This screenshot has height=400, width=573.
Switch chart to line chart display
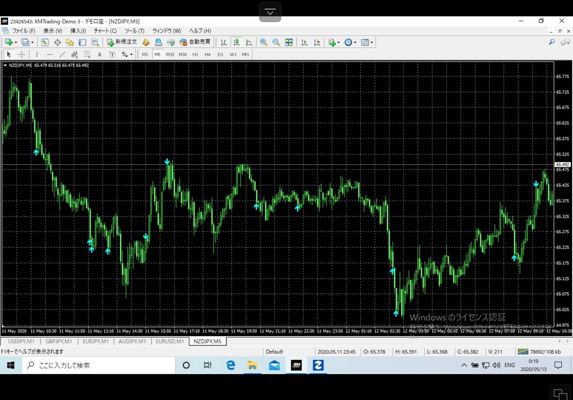coord(249,42)
